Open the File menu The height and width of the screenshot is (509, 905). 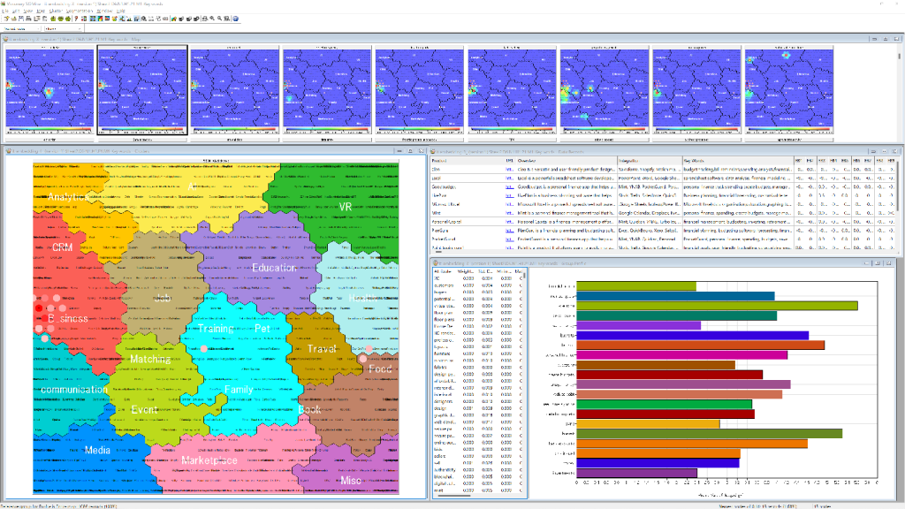[5, 11]
